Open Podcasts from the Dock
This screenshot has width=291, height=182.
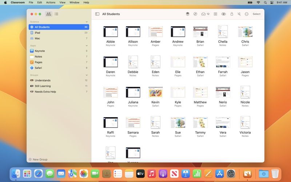(163, 174)
